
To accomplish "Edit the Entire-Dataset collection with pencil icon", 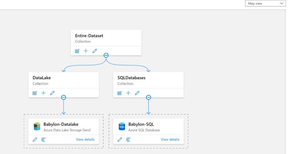I will (x=95, y=51).
